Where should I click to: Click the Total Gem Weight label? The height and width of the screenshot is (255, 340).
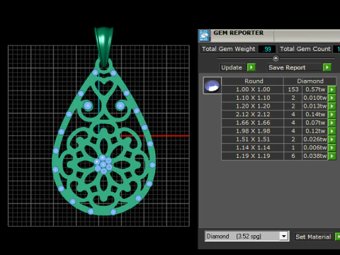click(x=229, y=49)
